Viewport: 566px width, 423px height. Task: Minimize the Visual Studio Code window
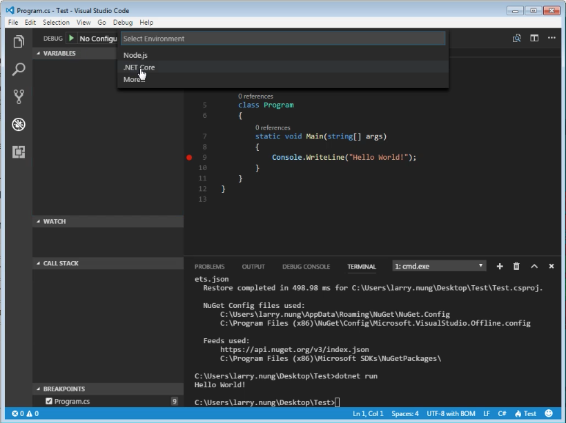tap(515, 11)
